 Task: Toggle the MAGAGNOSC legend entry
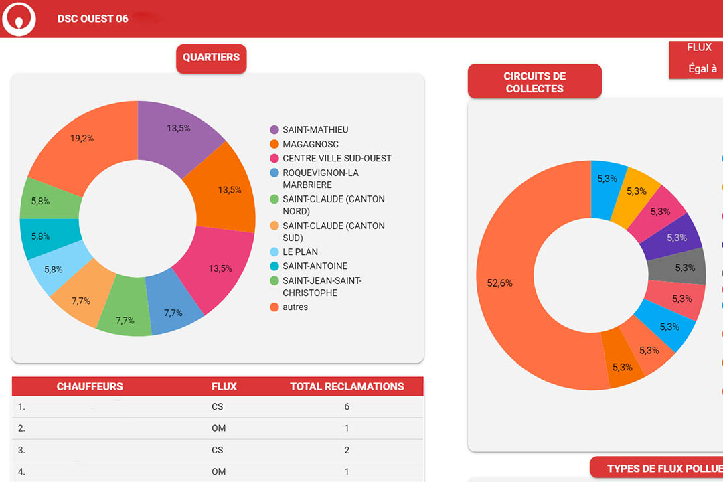[x=310, y=144]
